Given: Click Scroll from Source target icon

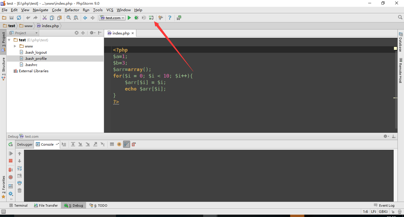Looking at the screenshot, I should [x=77, y=33].
